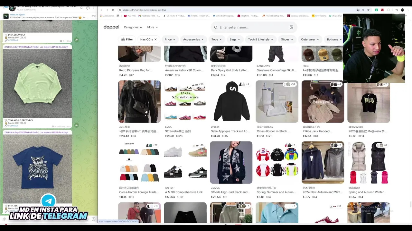The width and height of the screenshot is (412, 231).
Task: Open the YOUTUBE bookmark
Action: point(129,16)
